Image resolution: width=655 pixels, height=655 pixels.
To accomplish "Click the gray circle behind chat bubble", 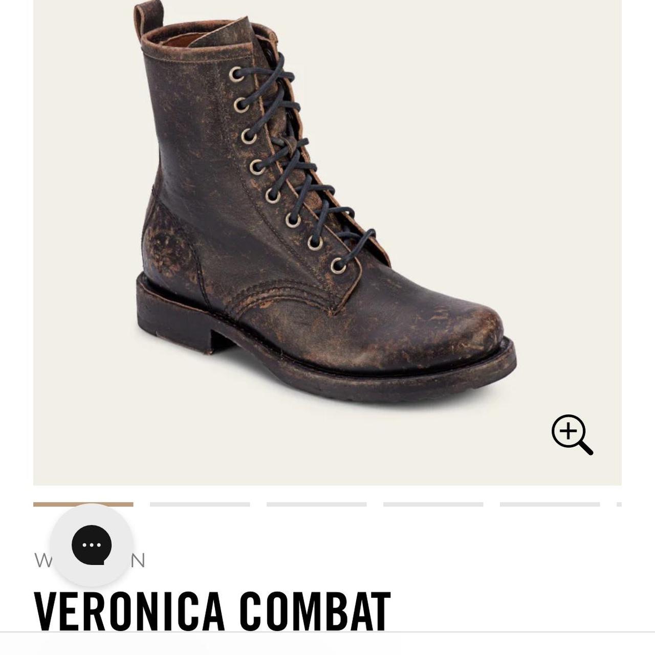I will pyautogui.click(x=92, y=545).
